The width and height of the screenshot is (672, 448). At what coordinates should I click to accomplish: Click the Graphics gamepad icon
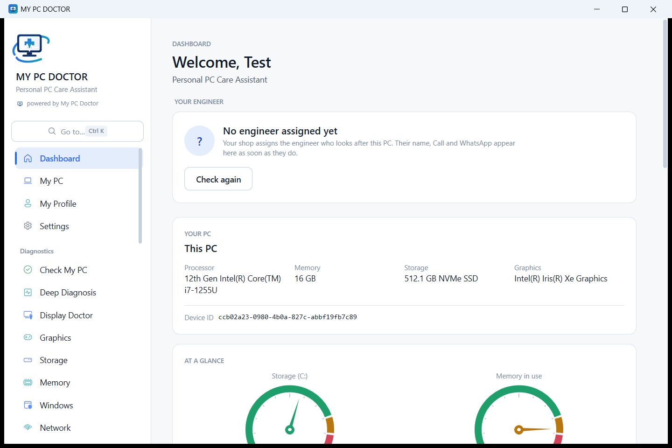tap(28, 337)
